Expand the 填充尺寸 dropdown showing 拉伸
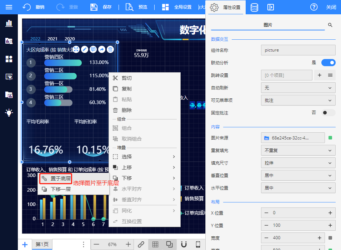 (298, 163)
